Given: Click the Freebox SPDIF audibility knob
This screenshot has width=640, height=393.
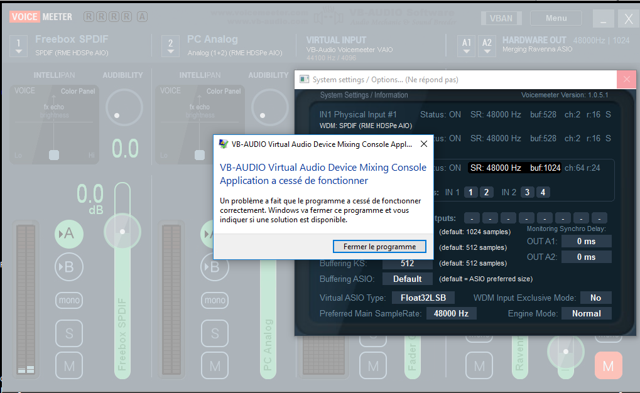Looking at the screenshot, I should [x=124, y=108].
